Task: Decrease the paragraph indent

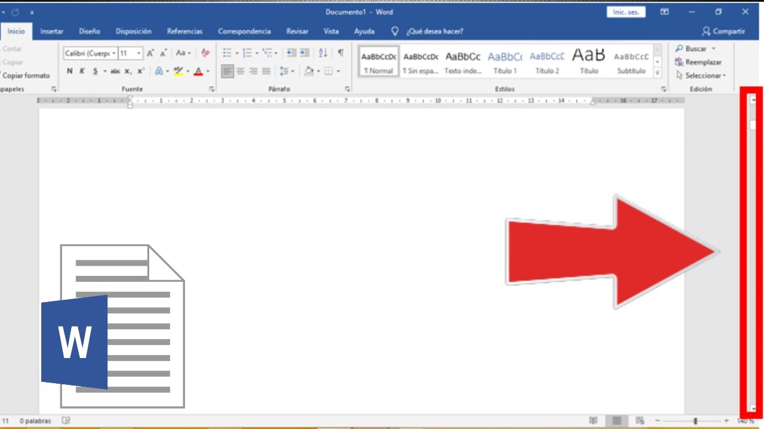Action: point(292,53)
